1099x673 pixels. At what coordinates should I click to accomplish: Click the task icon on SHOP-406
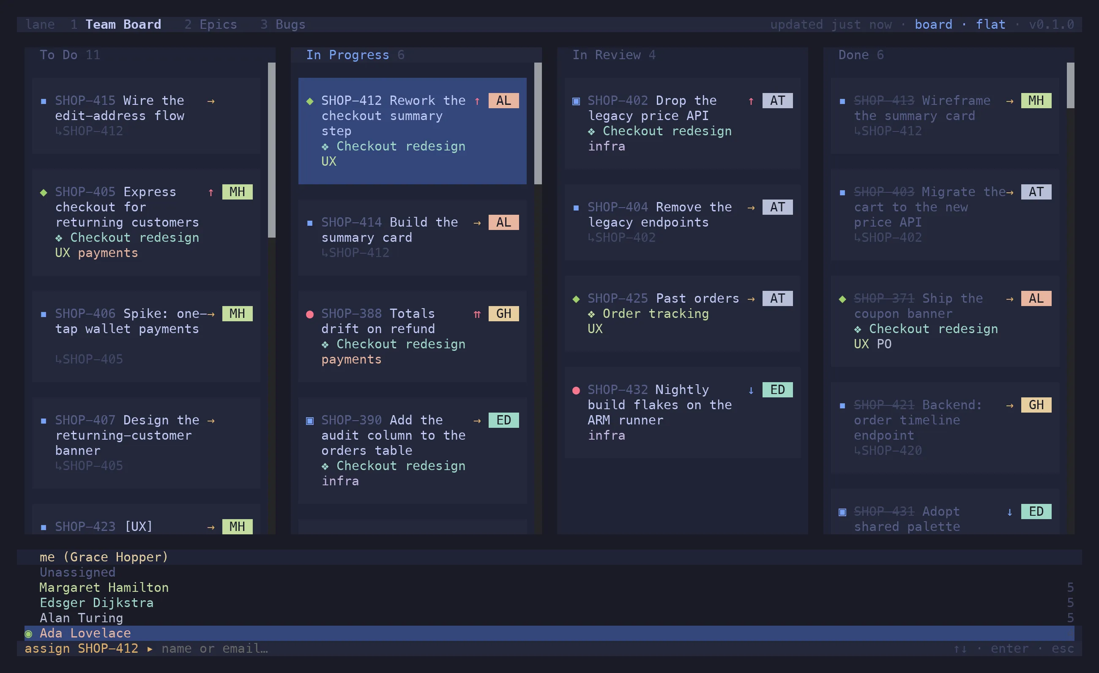(43, 315)
